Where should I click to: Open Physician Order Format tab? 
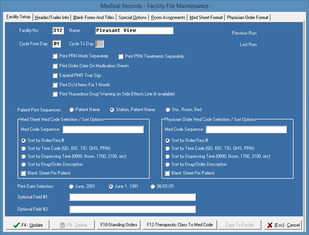pyautogui.click(x=248, y=17)
